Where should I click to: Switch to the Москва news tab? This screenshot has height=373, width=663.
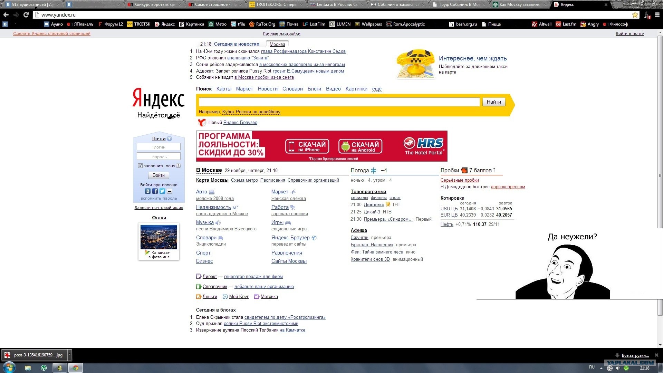coord(277,44)
